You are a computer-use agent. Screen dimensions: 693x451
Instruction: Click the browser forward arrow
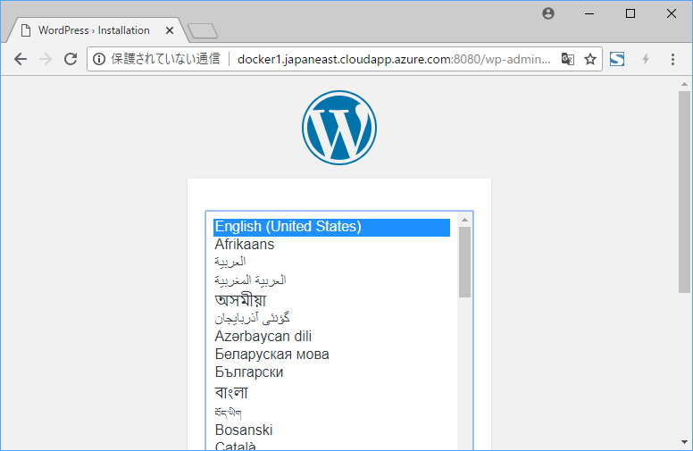click(x=46, y=59)
